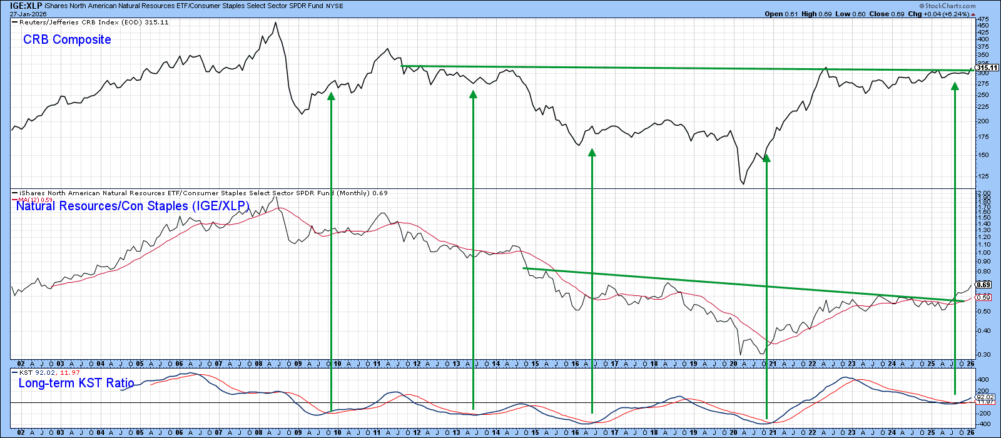
Task: Click the 11.97 KST signal value tag
Action: coord(985,402)
